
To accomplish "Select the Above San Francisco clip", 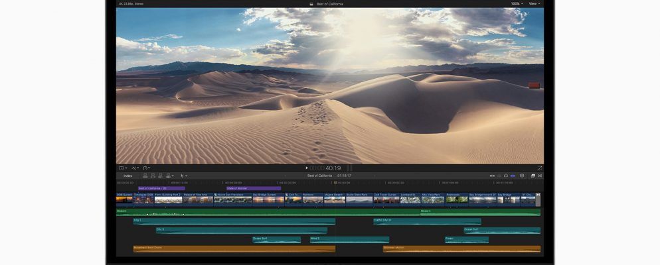I will [233, 199].
